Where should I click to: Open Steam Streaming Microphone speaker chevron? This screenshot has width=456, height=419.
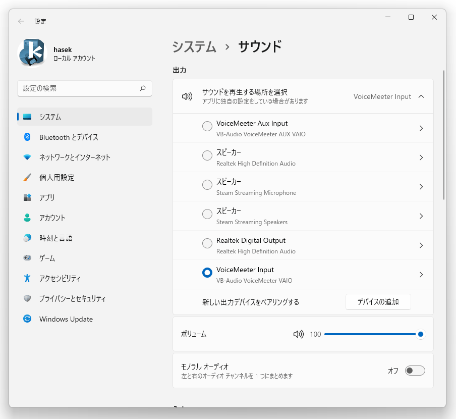click(x=421, y=187)
